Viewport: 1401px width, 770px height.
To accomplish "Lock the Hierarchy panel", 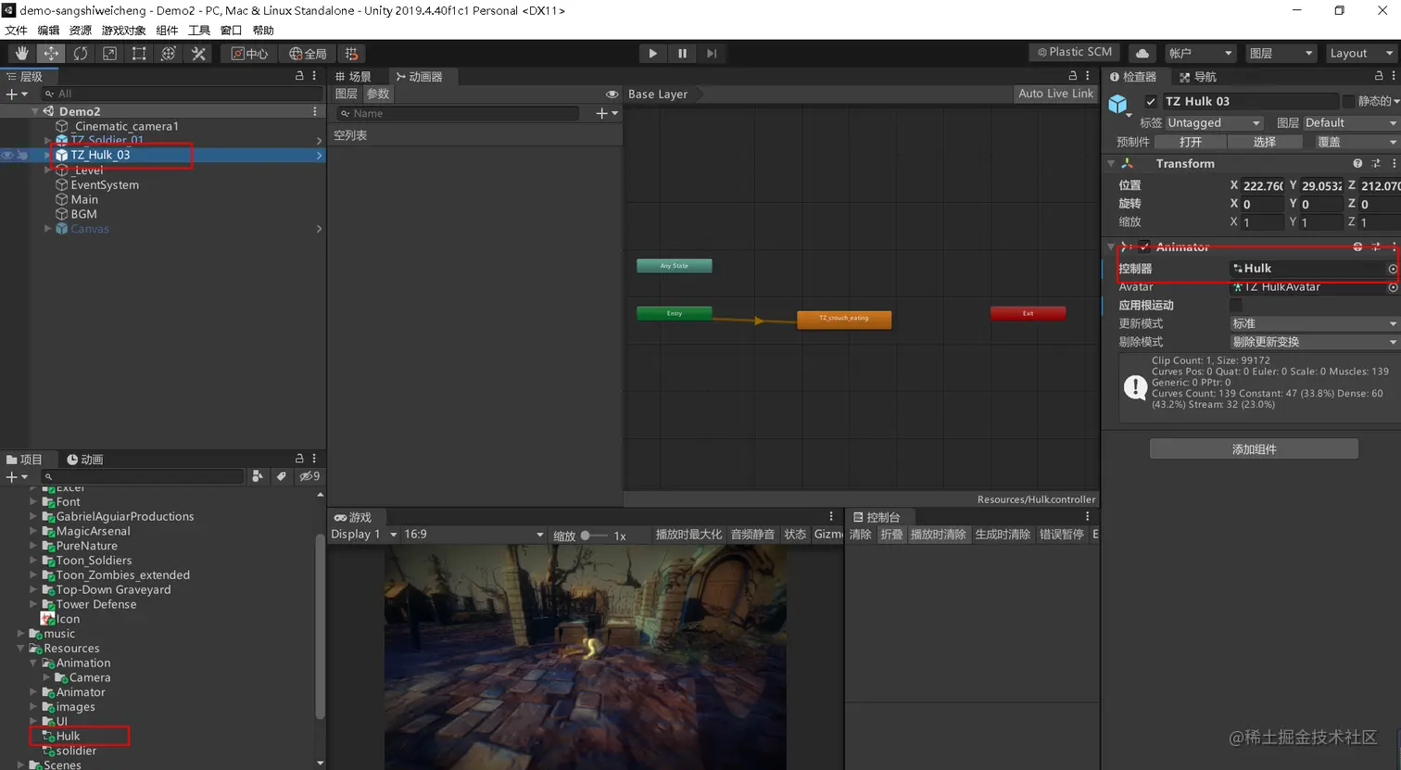I will (299, 76).
